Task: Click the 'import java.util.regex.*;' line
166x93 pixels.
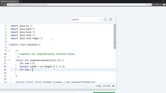Action: pyautogui.click(x=27, y=38)
